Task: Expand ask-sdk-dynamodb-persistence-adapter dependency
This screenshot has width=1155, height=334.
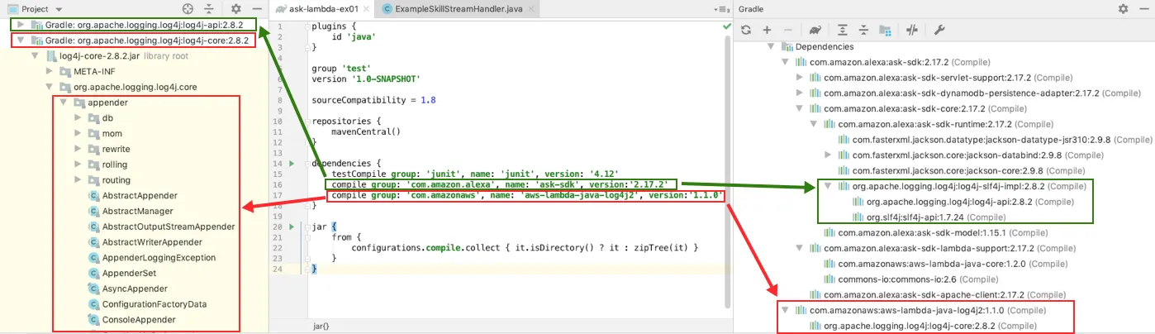Action: click(x=799, y=93)
